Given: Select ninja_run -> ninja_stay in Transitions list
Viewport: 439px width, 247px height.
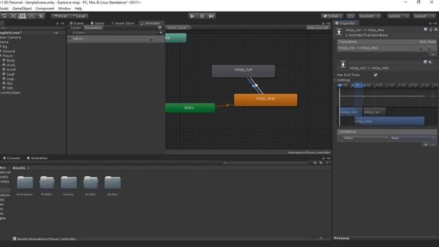Looking at the screenshot, I should pyautogui.click(x=358, y=48).
